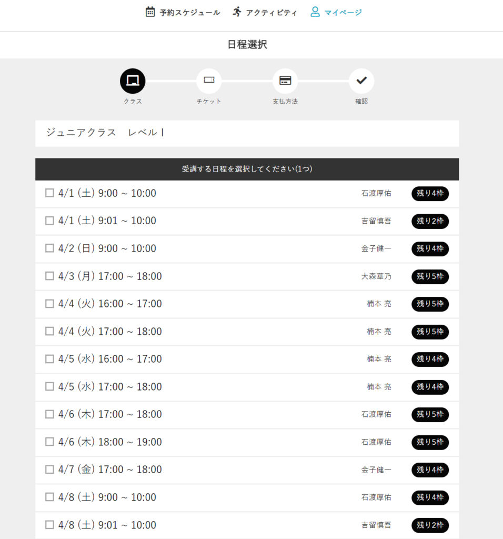This screenshot has width=503, height=539.
Task: Click the calendar icon for 予約スケジュール
Action: point(150,12)
